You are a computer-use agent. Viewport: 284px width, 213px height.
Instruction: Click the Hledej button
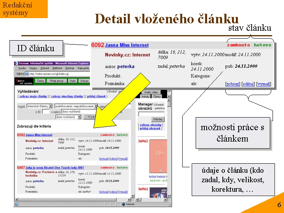[158, 119]
